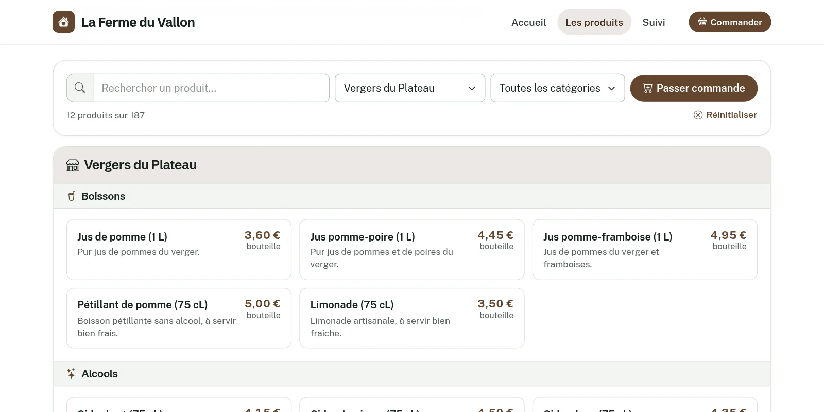The height and width of the screenshot is (412, 824).
Task: Select the Pétillant de pomme (75 cL) card
Action: click(179, 318)
